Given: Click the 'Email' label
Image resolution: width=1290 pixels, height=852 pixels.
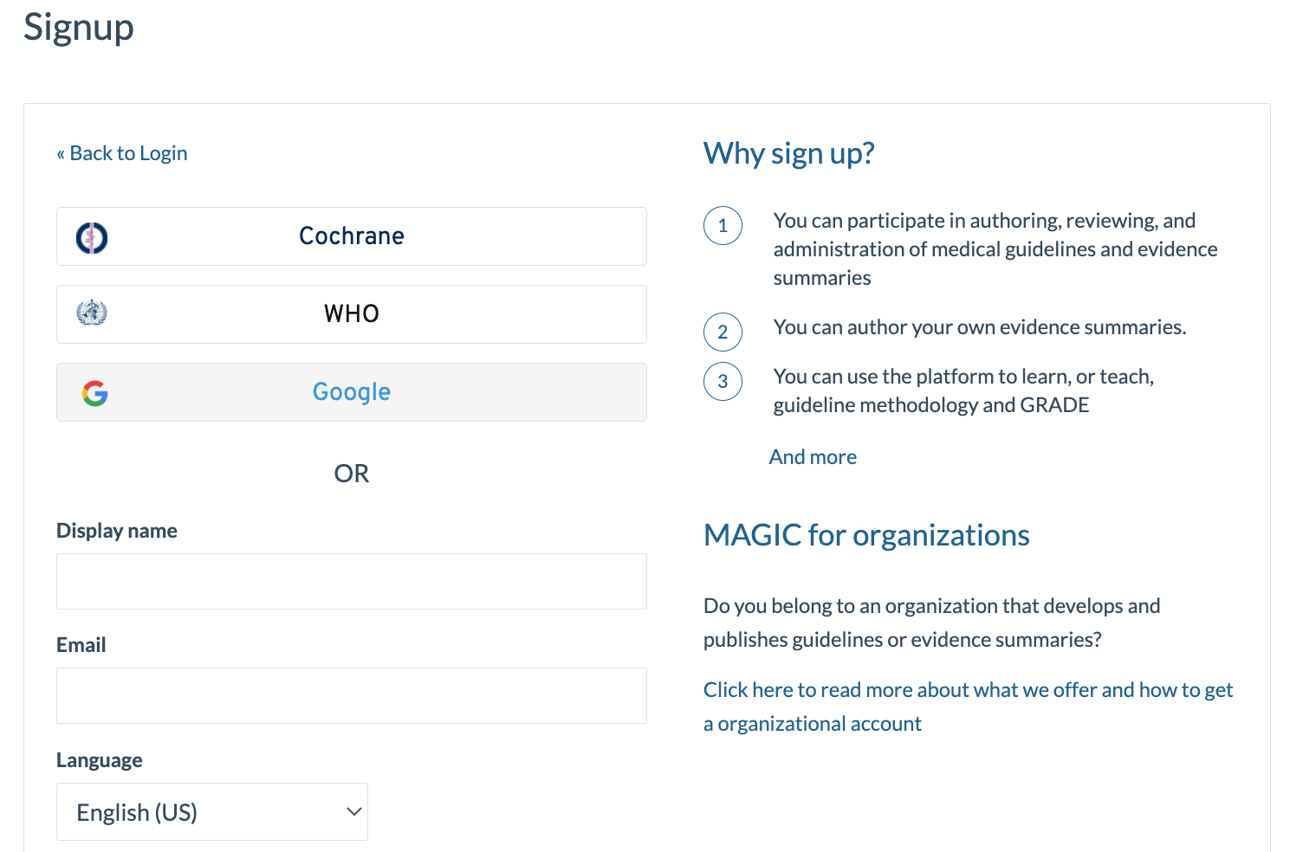Looking at the screenshot, I should pos(81,645).
